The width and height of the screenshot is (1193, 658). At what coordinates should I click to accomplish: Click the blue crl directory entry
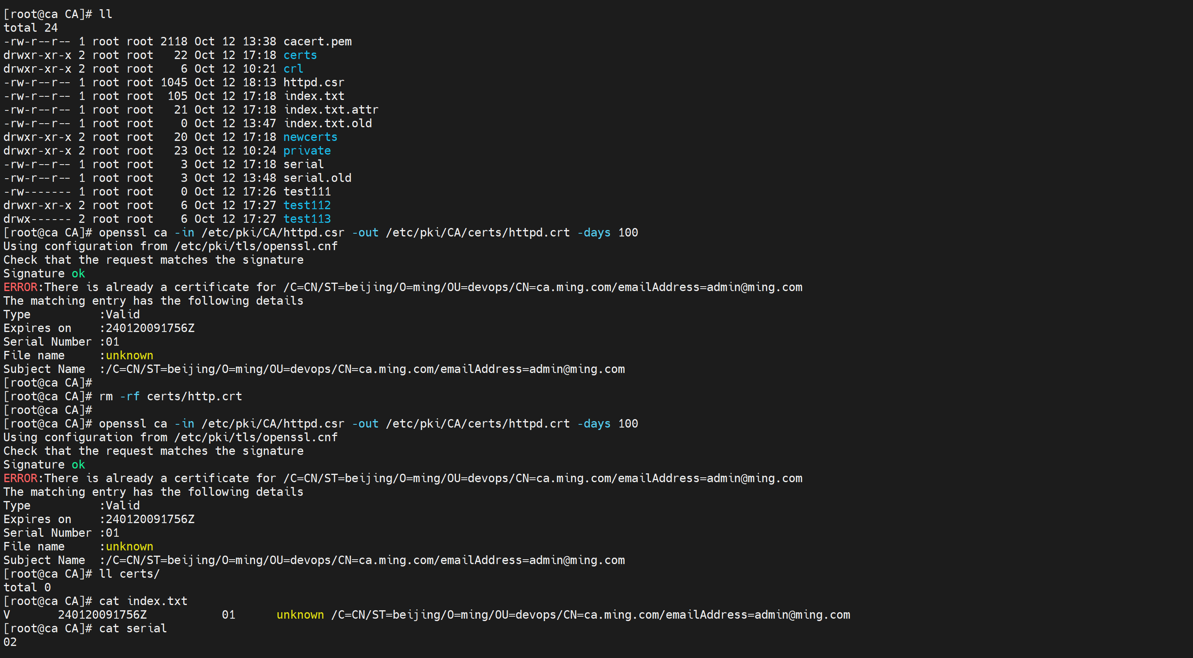click(x=293, y=69)
